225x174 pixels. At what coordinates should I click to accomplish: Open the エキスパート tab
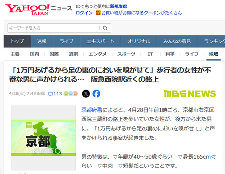100,41
